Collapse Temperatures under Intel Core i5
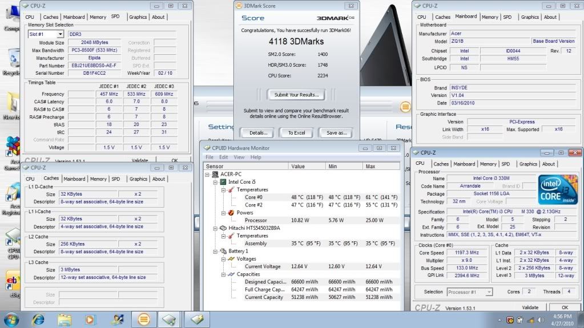Viewport: 584px width, 328px height. [x=223, y=190]
